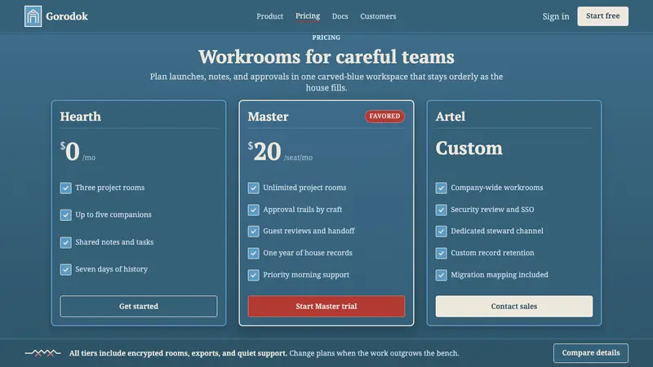Toggle the Three project rooms checkbox
The width and height of the screenshot is (653, 367).
point(65,188)
